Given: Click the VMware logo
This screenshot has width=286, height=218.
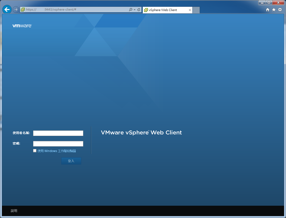Looking at the screenshot, I should pyautogui.click(x=22, y=25).
